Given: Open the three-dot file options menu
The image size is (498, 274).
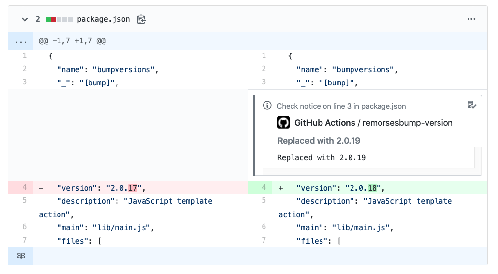Looking at the screenshot, I should [x=471, y=19].
